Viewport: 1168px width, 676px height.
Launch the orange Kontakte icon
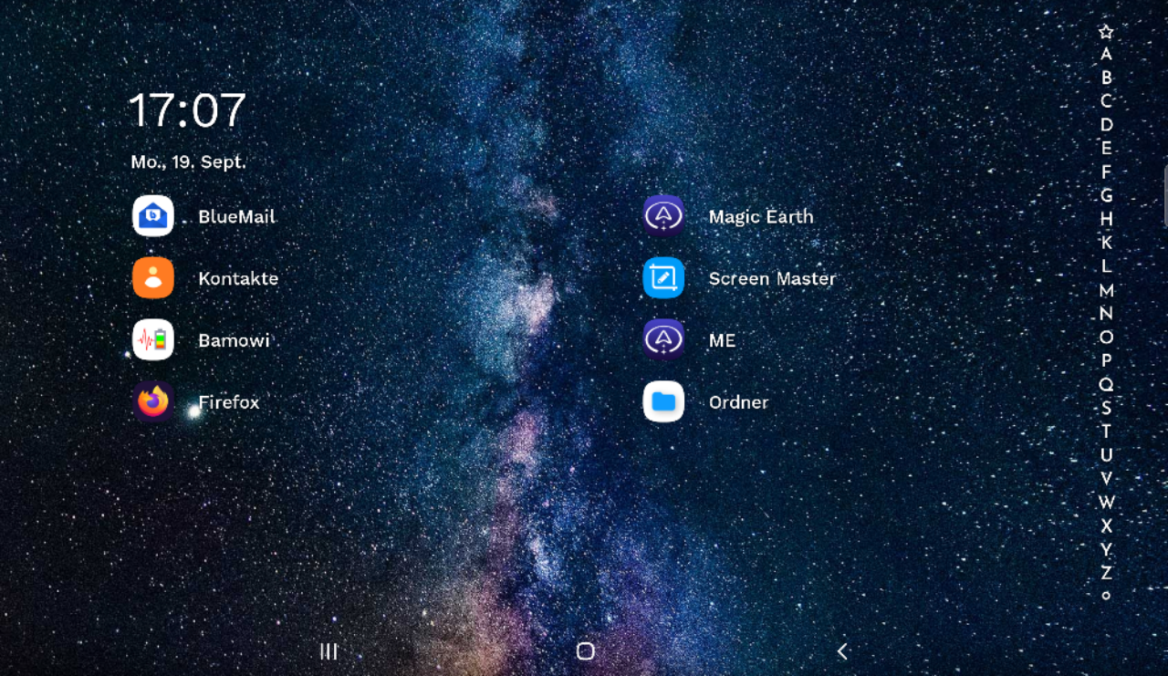153,278
